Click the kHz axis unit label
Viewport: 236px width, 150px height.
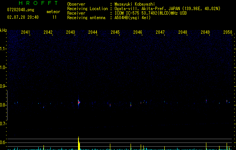[3, 30]
